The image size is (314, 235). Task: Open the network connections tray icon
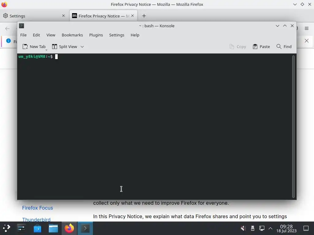[x=262, y=228]
